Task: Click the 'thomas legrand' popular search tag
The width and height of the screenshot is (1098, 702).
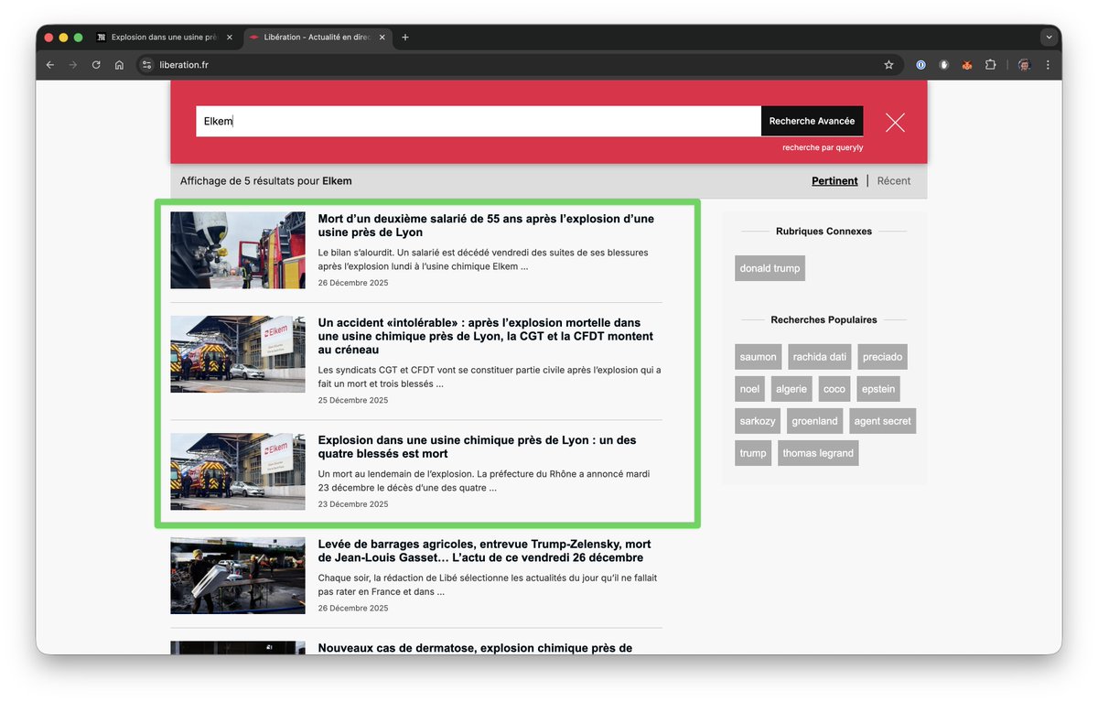Action: point(818,453)
